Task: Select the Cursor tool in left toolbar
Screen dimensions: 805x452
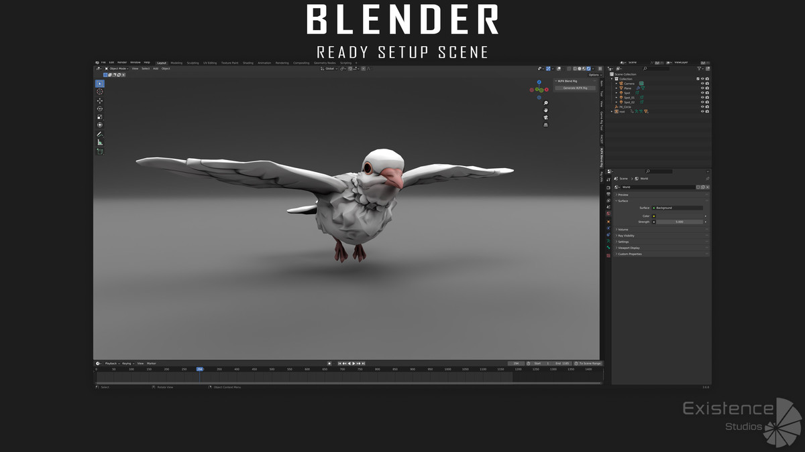Action: pos(99,90)
